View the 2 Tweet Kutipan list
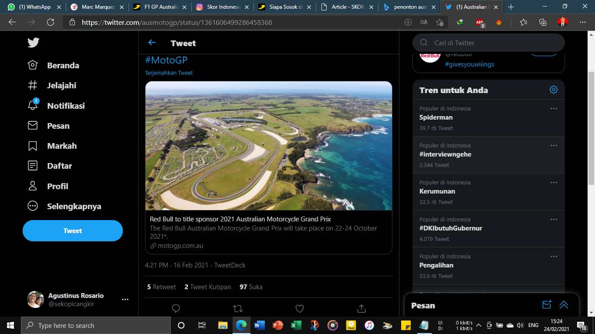This screenshot has height=334, width=595. pos(208,287)
